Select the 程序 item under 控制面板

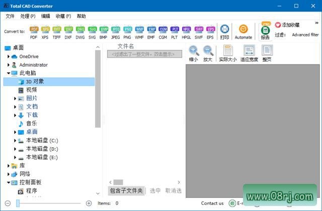(x=31, y=191)
